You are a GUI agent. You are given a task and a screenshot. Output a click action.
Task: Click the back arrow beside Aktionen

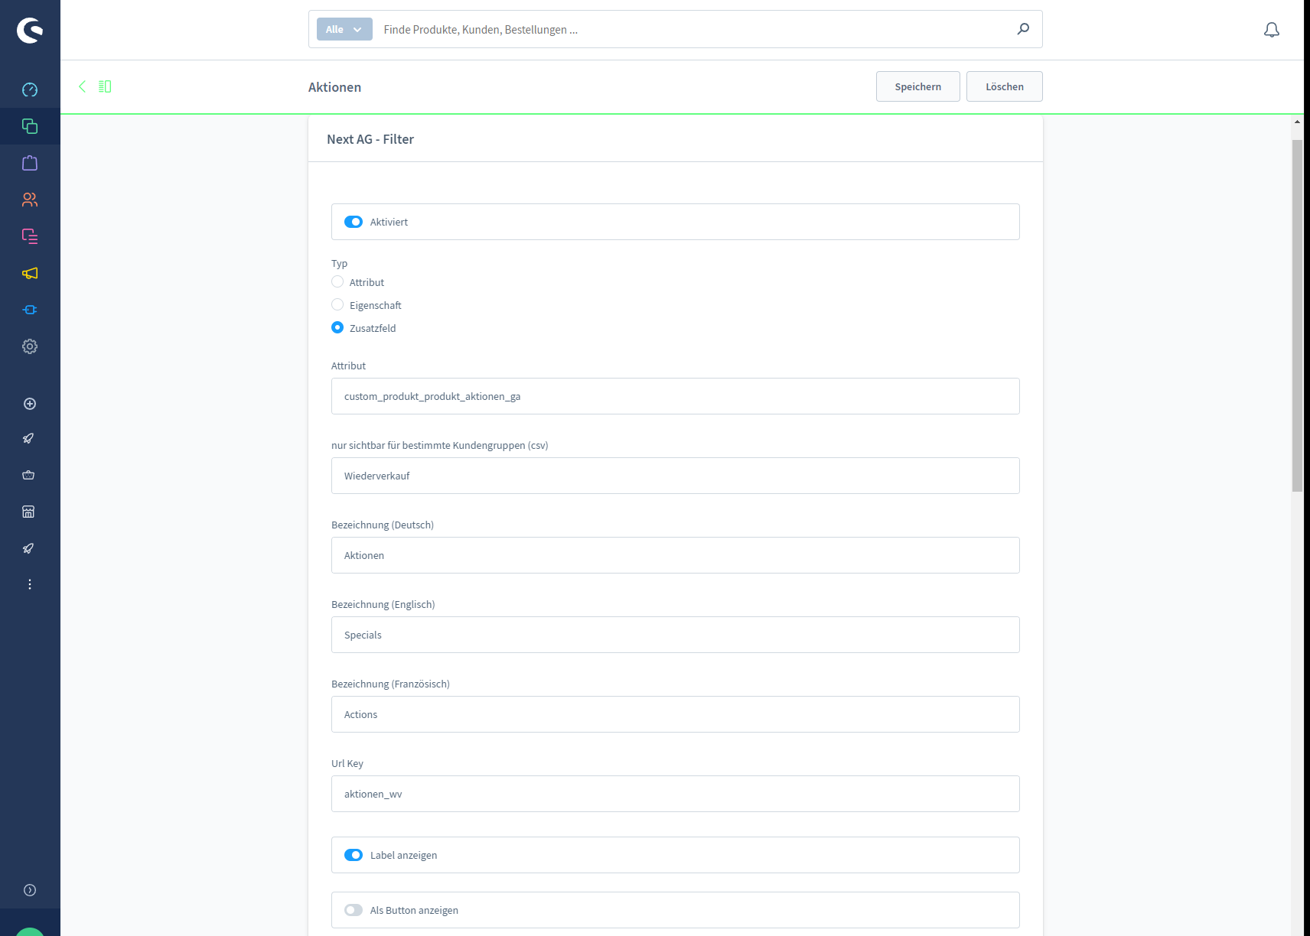82,86
